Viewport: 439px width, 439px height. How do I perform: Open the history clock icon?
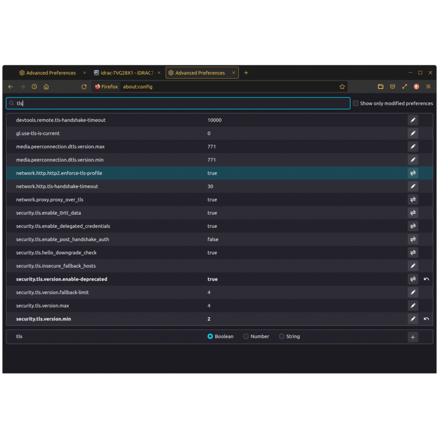pyautogui.click(x=34, y=87)
